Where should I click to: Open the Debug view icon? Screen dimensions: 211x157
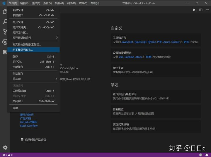pyautogui.click(x=5, y=42)
